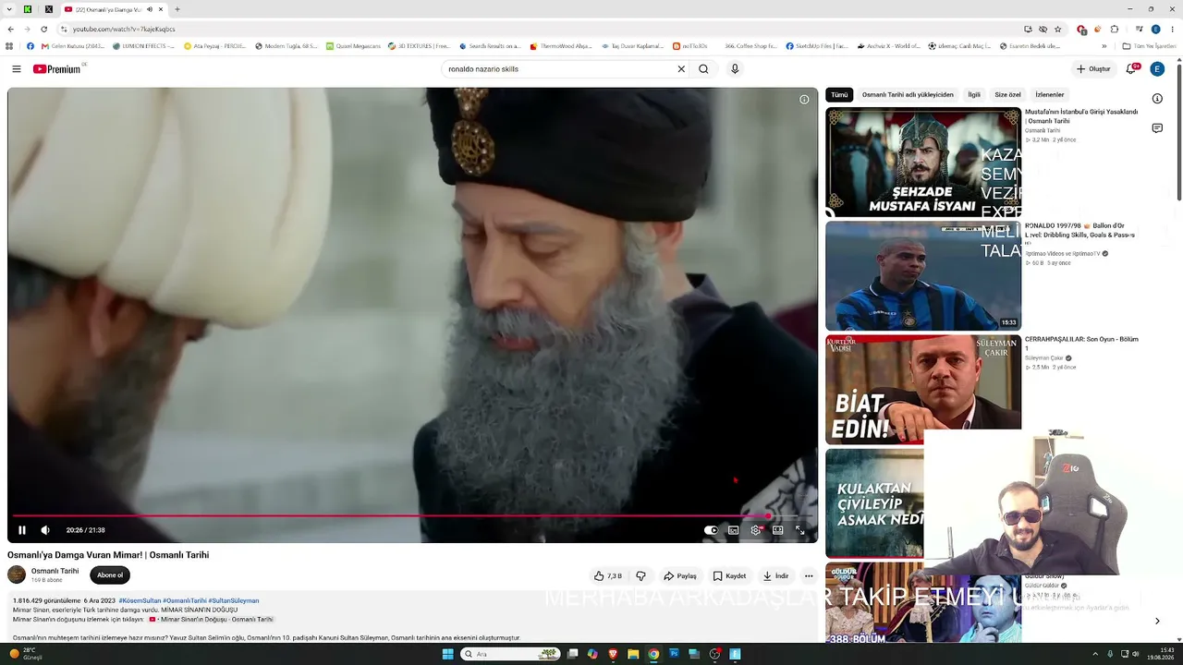Toggle the autoplay switch in the player
Viewport: 1183px width, 665px height.
pyautogui.click(x=711, y=530)
